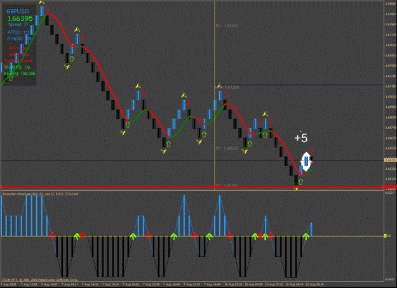Click the S1 1.66550 support label

pos(227,148)
